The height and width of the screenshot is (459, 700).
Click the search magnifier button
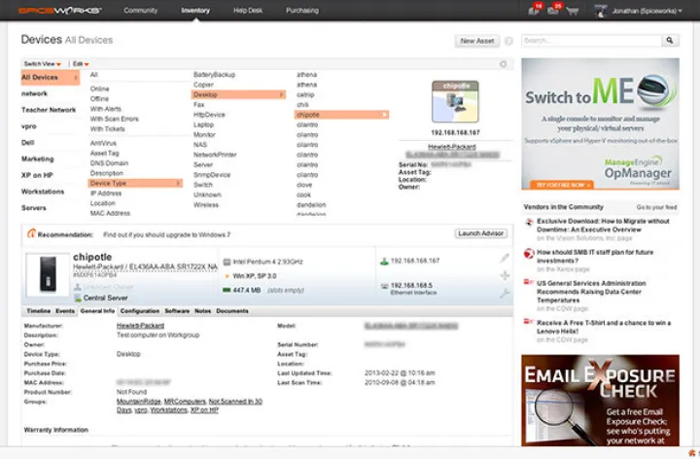point(670,41)
